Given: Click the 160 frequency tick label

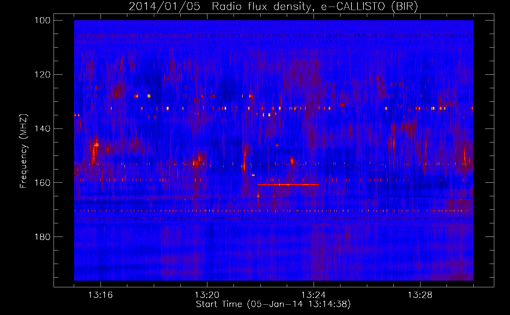Looking at the screenshot, I should (43, 183).
